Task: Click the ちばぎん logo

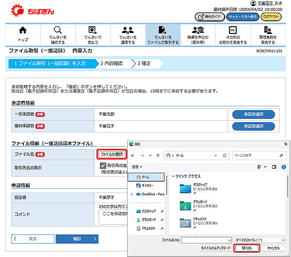Action: 32,11
